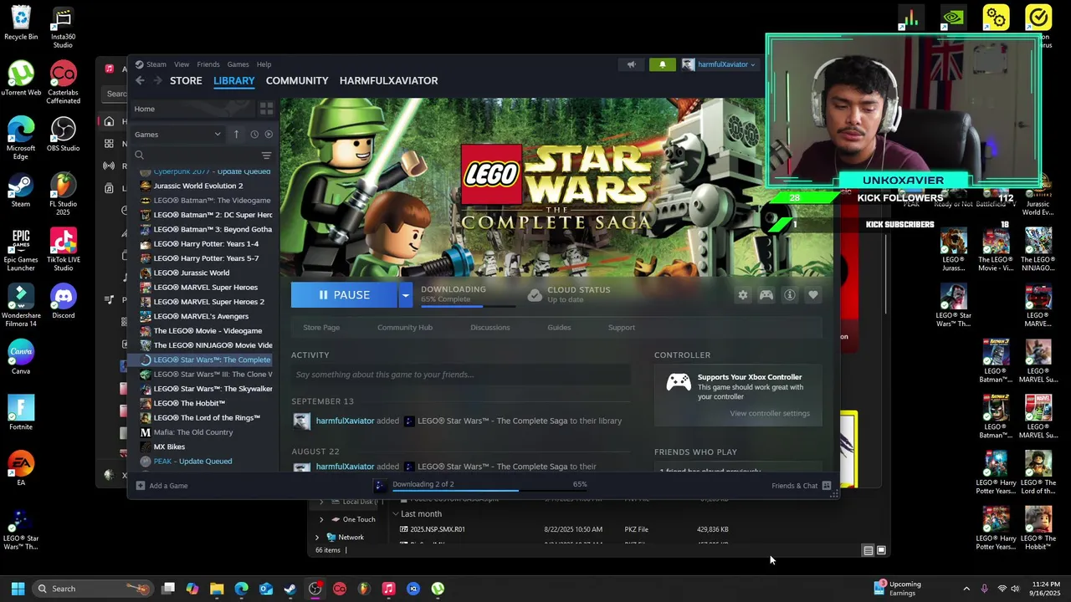1071x602 pixels.
Task: Open the View menu in Steam
Action: point(182,64)
